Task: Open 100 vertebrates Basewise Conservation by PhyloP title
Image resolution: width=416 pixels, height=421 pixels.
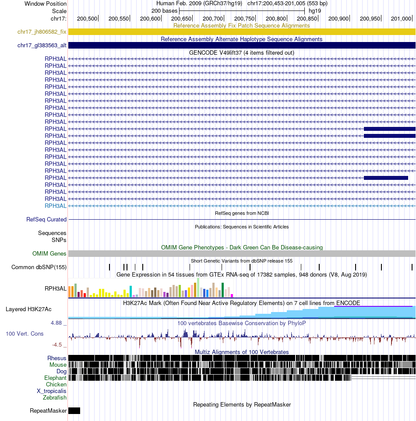Action: point(241,323)
